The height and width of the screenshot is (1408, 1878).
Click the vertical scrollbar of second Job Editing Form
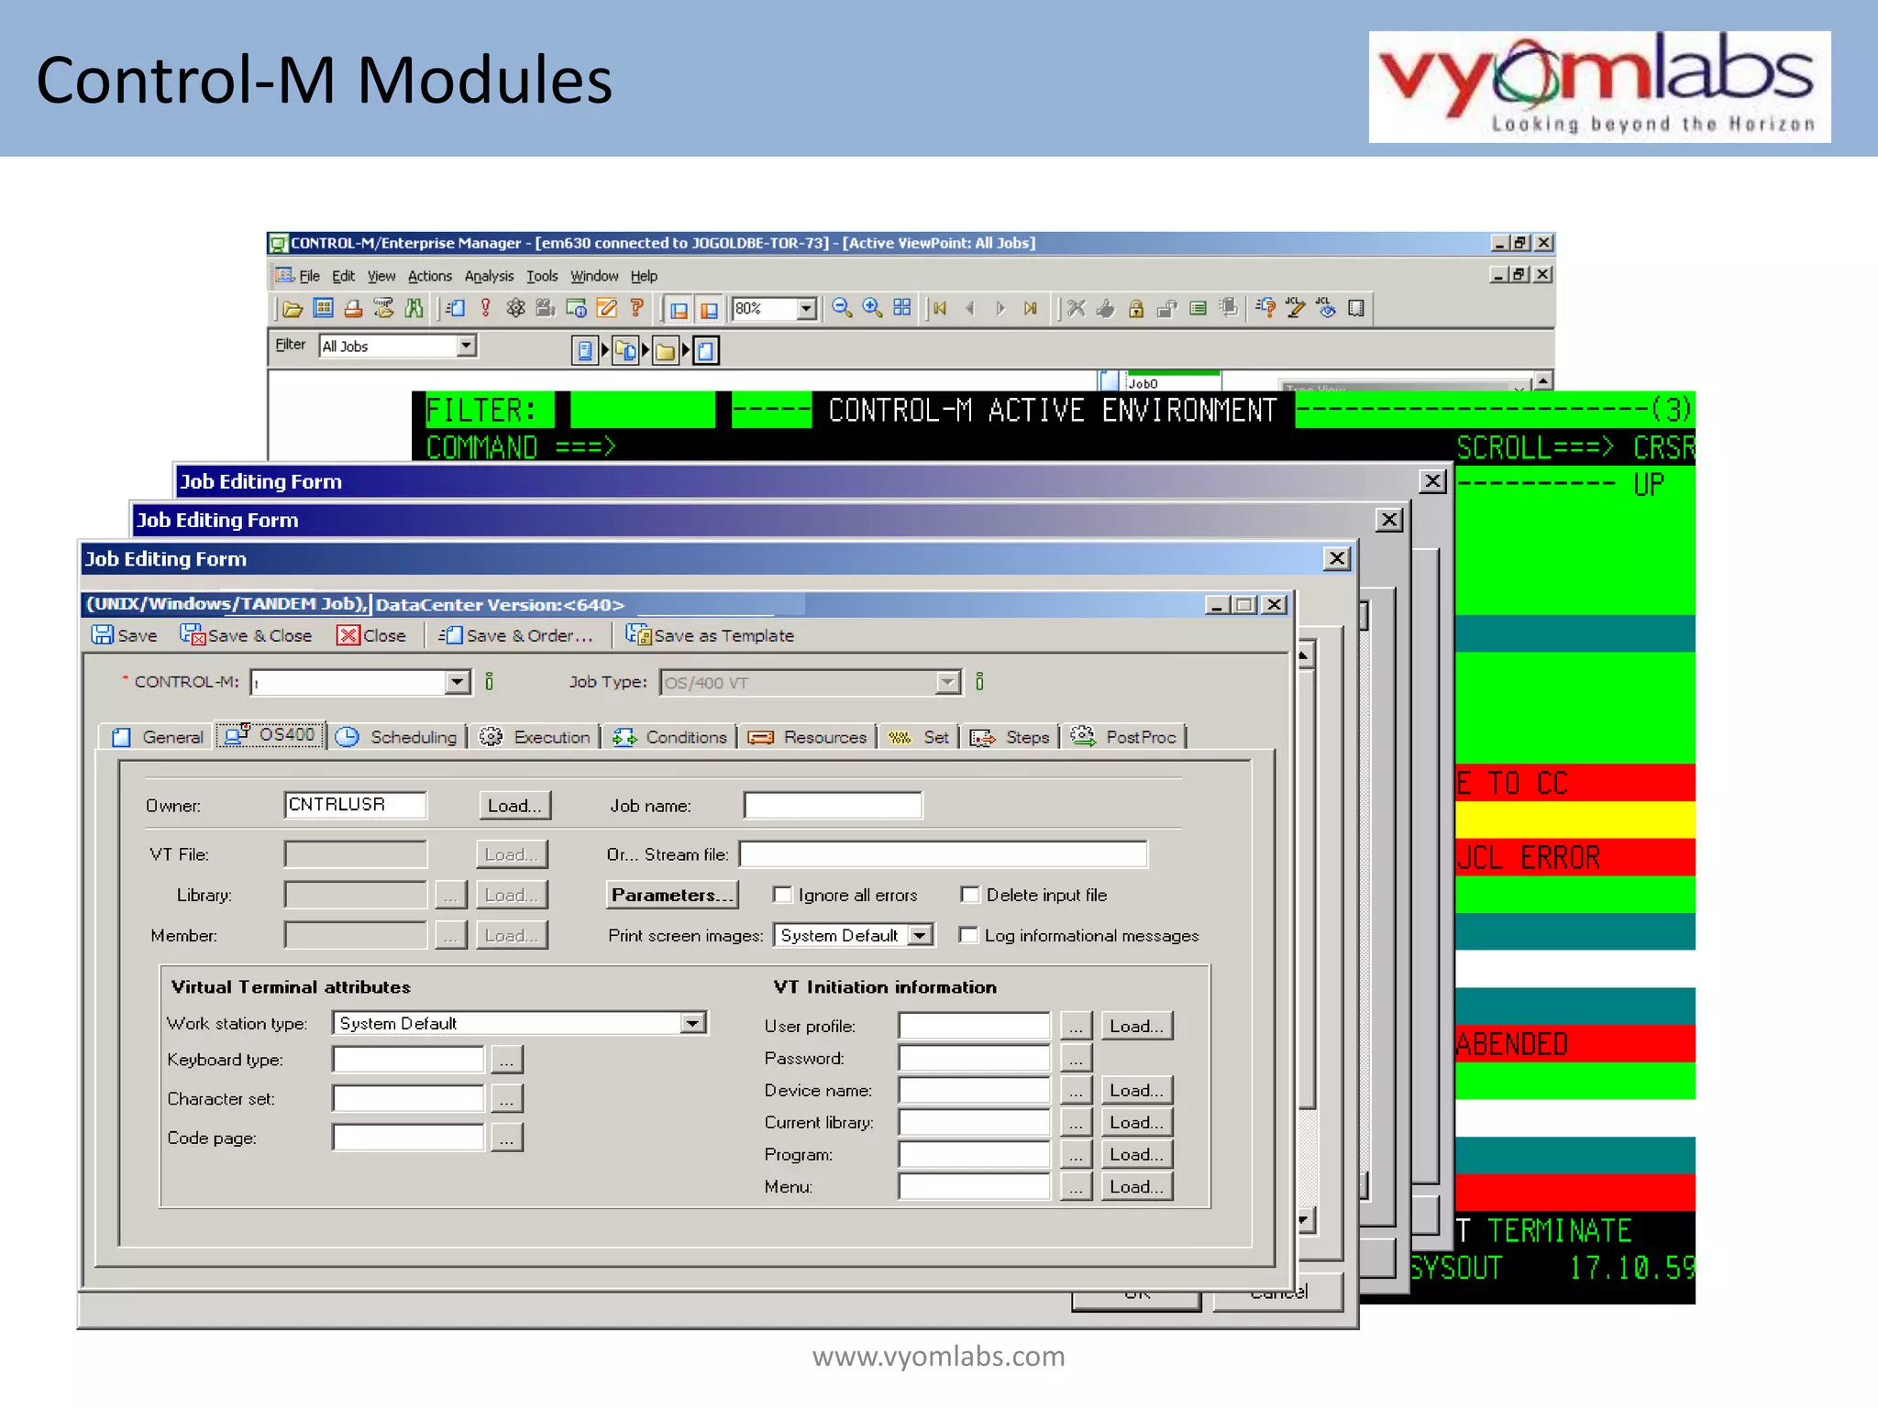point(1364,898)
